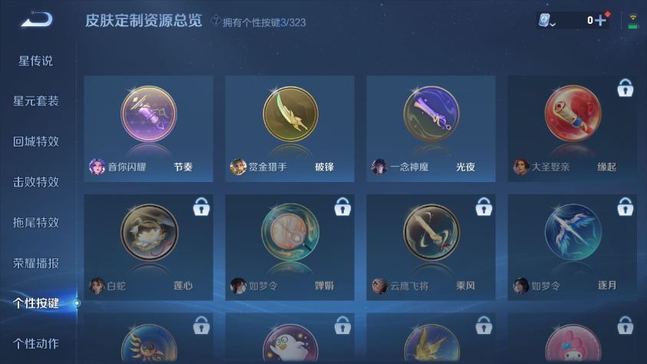Image resolution: width=647 pixels, height=364 pixels.
Task: Click the lock on 乘风 card
Action: (x=484, y=207)
